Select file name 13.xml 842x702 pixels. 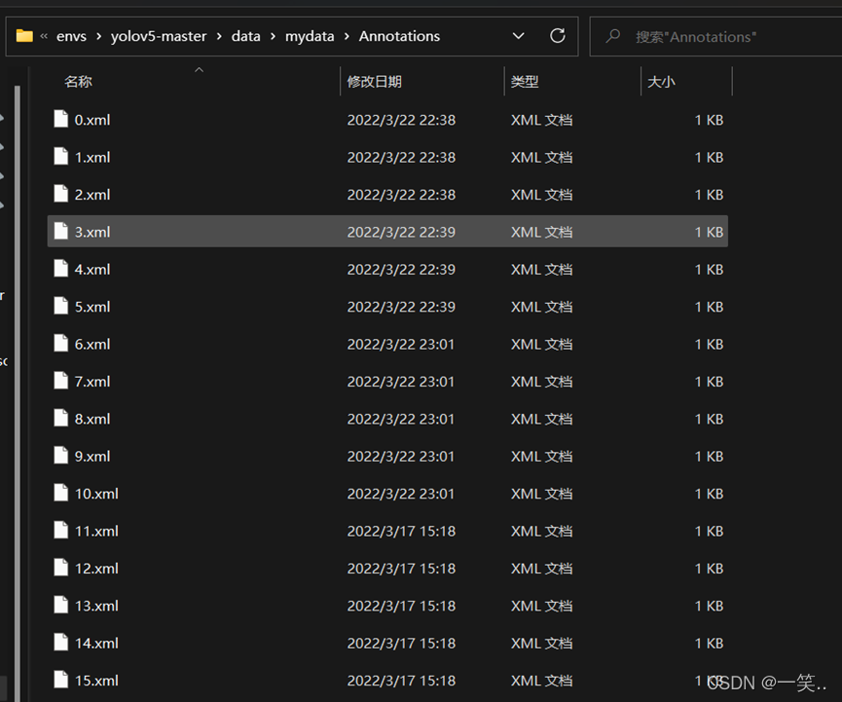(96, 606)
